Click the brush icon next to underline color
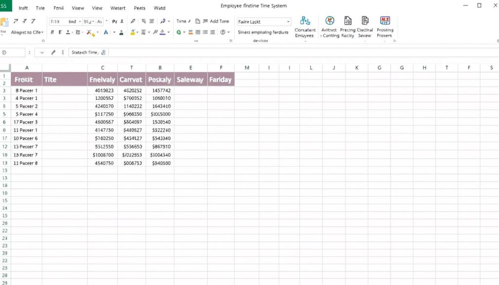This screenshot has height=285, width=499. coord(155,32)
